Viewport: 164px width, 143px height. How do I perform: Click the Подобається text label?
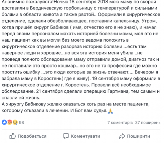(32, 136)
